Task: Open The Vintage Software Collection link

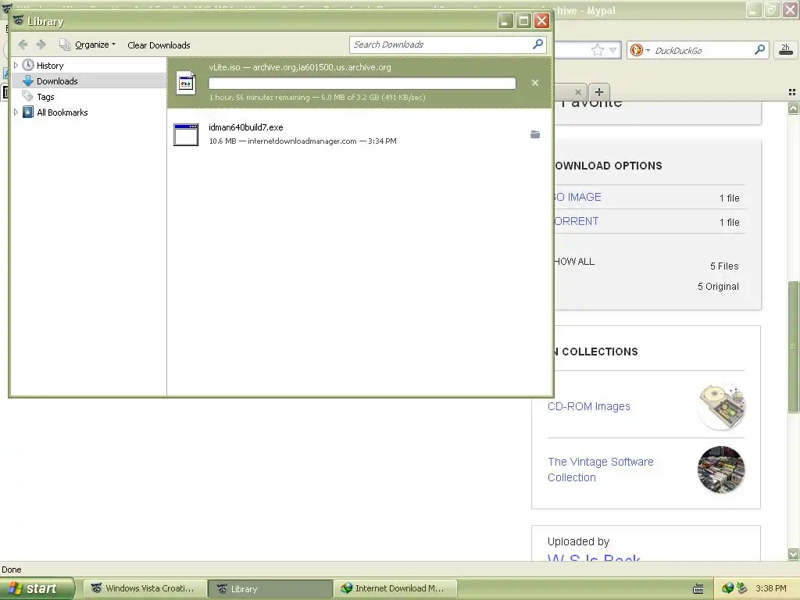Action: point(601,470)
